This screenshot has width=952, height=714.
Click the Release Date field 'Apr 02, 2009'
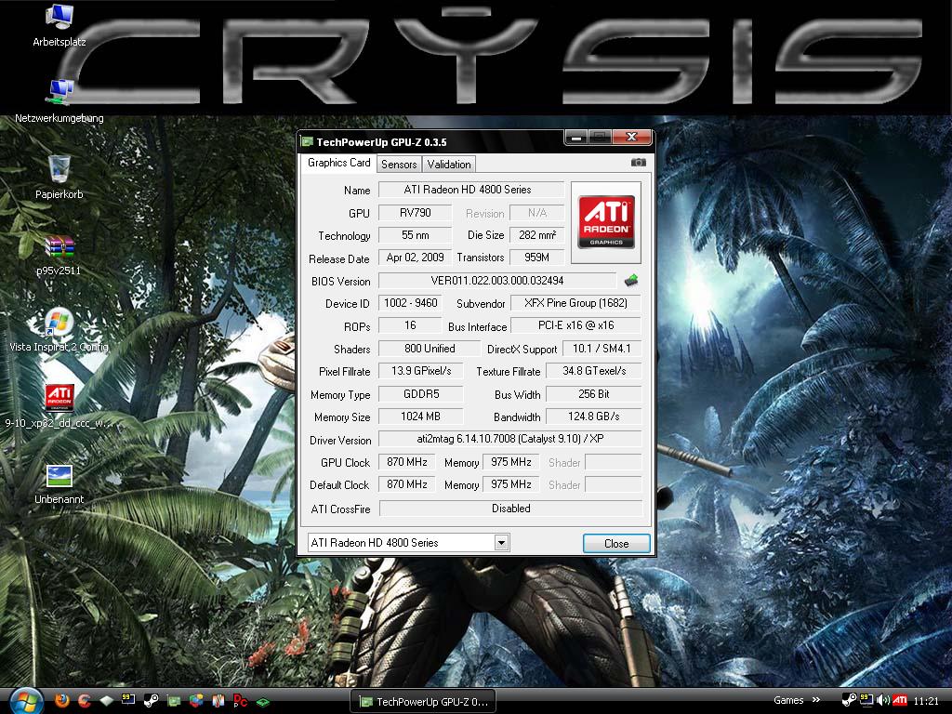tap(416, 258)
